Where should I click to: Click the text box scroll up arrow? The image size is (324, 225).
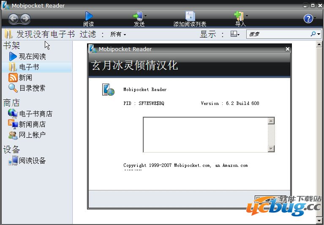(271, 121)
